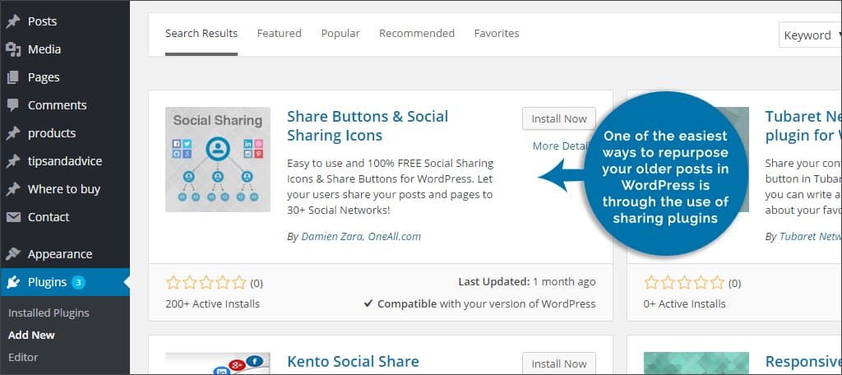Click the Tubaret plugin star rating
Screen dimensions: 842x375
point(684,283)
